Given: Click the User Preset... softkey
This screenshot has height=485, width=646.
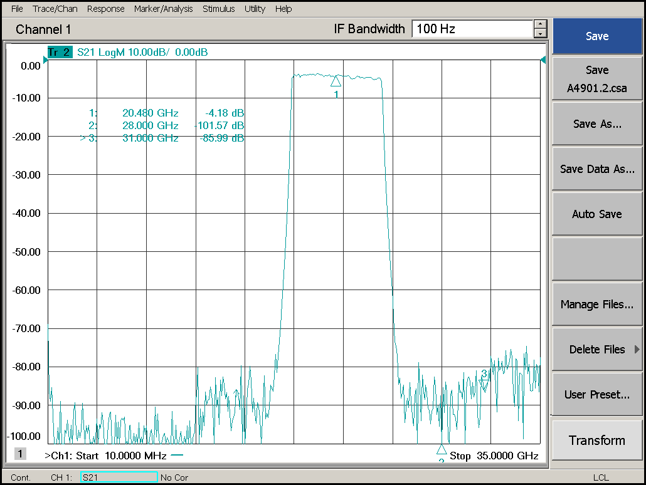Looking at the screenshot, I should (x=596, y=395).
